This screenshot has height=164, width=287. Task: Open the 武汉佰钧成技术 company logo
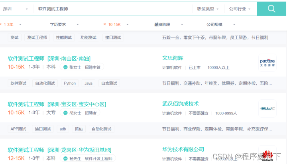pyautogui.click(x=267, y=108)
